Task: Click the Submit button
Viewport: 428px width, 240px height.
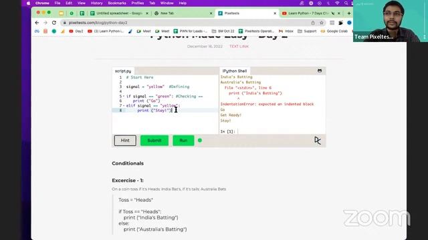Action: click(154, 141)
